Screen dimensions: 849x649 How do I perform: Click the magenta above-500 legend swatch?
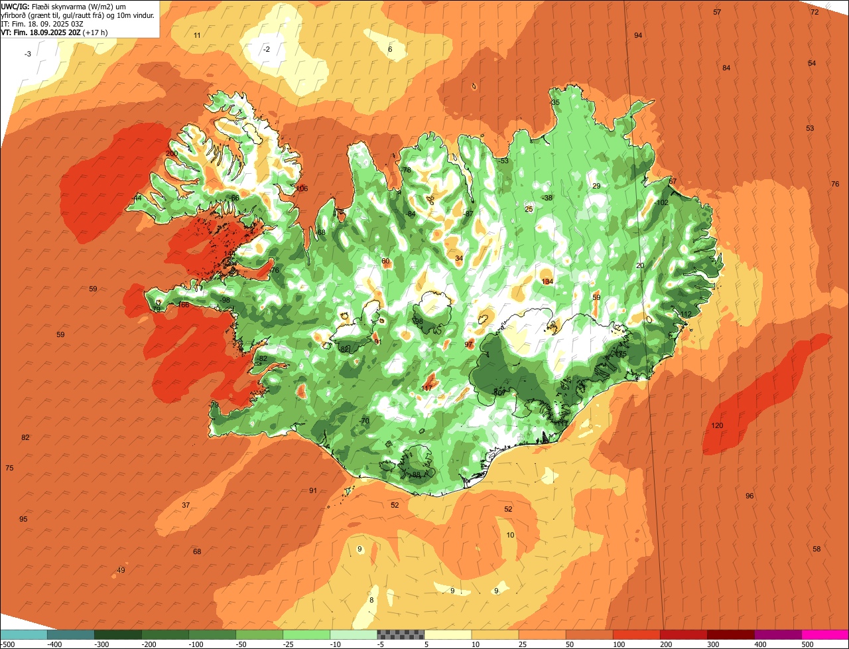click(825, 634)
